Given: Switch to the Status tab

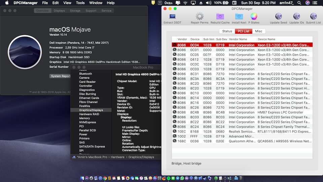Looking at the screenshot, I should 227,31.
